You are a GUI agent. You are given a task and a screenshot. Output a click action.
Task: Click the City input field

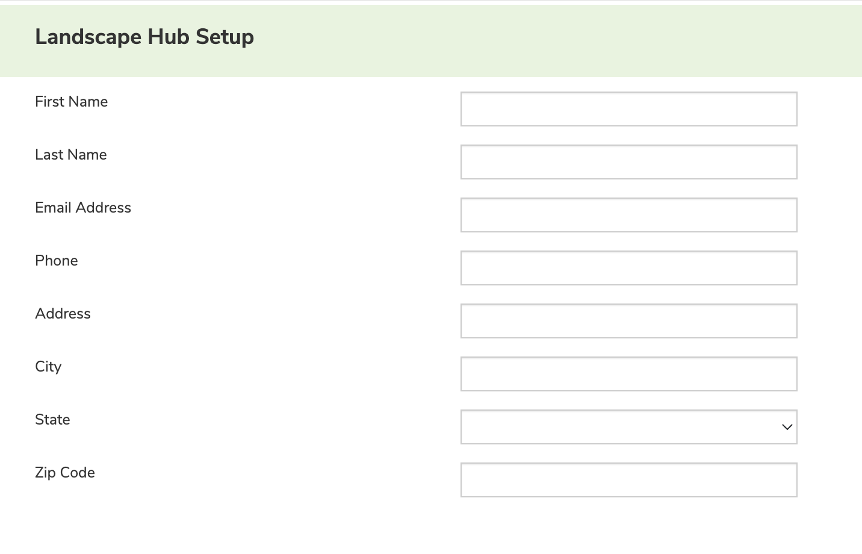(x=628, y=373)
